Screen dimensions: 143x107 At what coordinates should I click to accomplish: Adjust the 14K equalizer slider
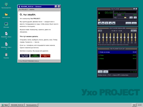(x=132, y=38)
